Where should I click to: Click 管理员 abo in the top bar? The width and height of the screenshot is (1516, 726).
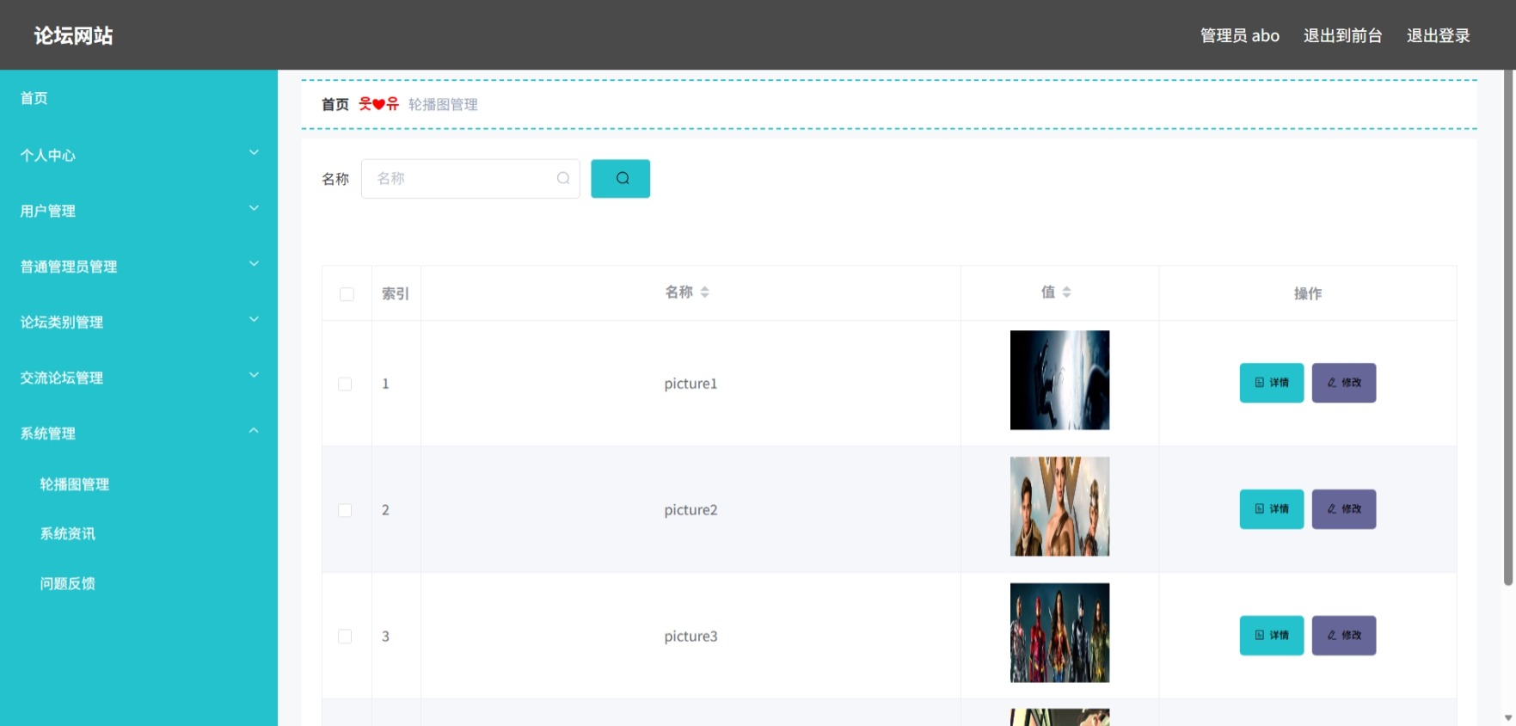click(1240, 35)
